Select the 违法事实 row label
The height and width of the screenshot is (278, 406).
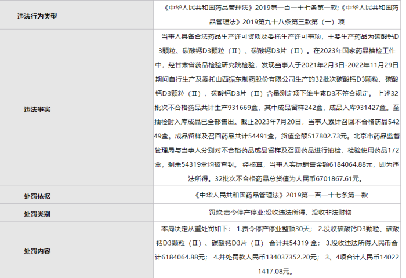37,109
